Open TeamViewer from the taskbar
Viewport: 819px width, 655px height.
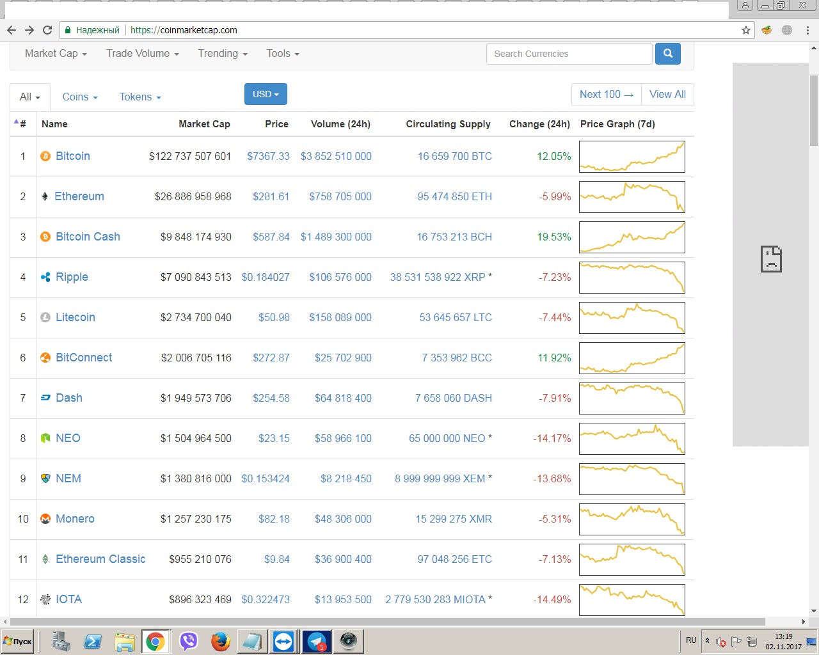tap(283, 641)
